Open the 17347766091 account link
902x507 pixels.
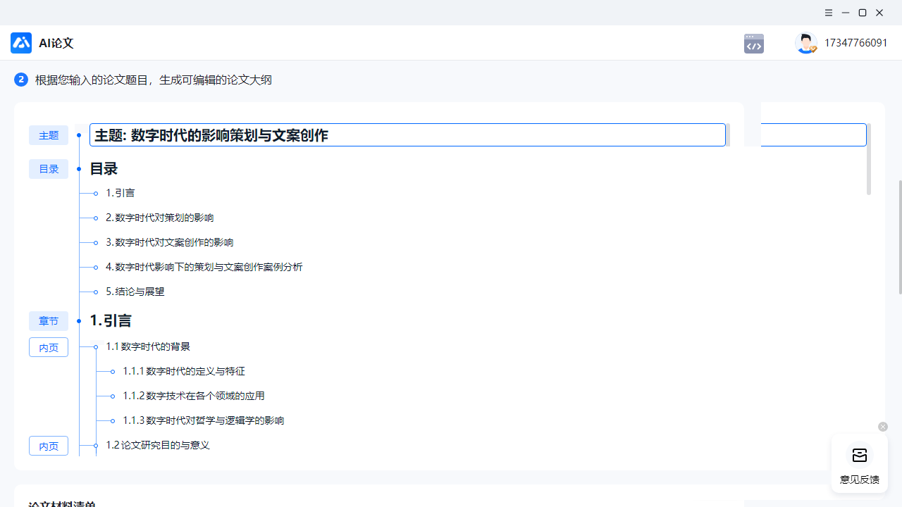coord(856,43)
